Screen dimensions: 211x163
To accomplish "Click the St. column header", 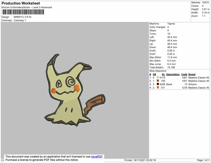I will (x=163, y=74).
